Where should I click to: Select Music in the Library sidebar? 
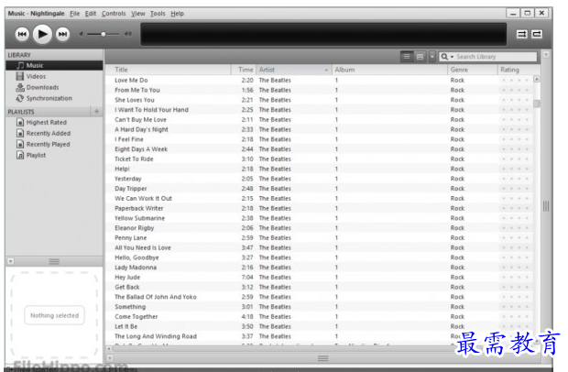click(x=54, y=66)
